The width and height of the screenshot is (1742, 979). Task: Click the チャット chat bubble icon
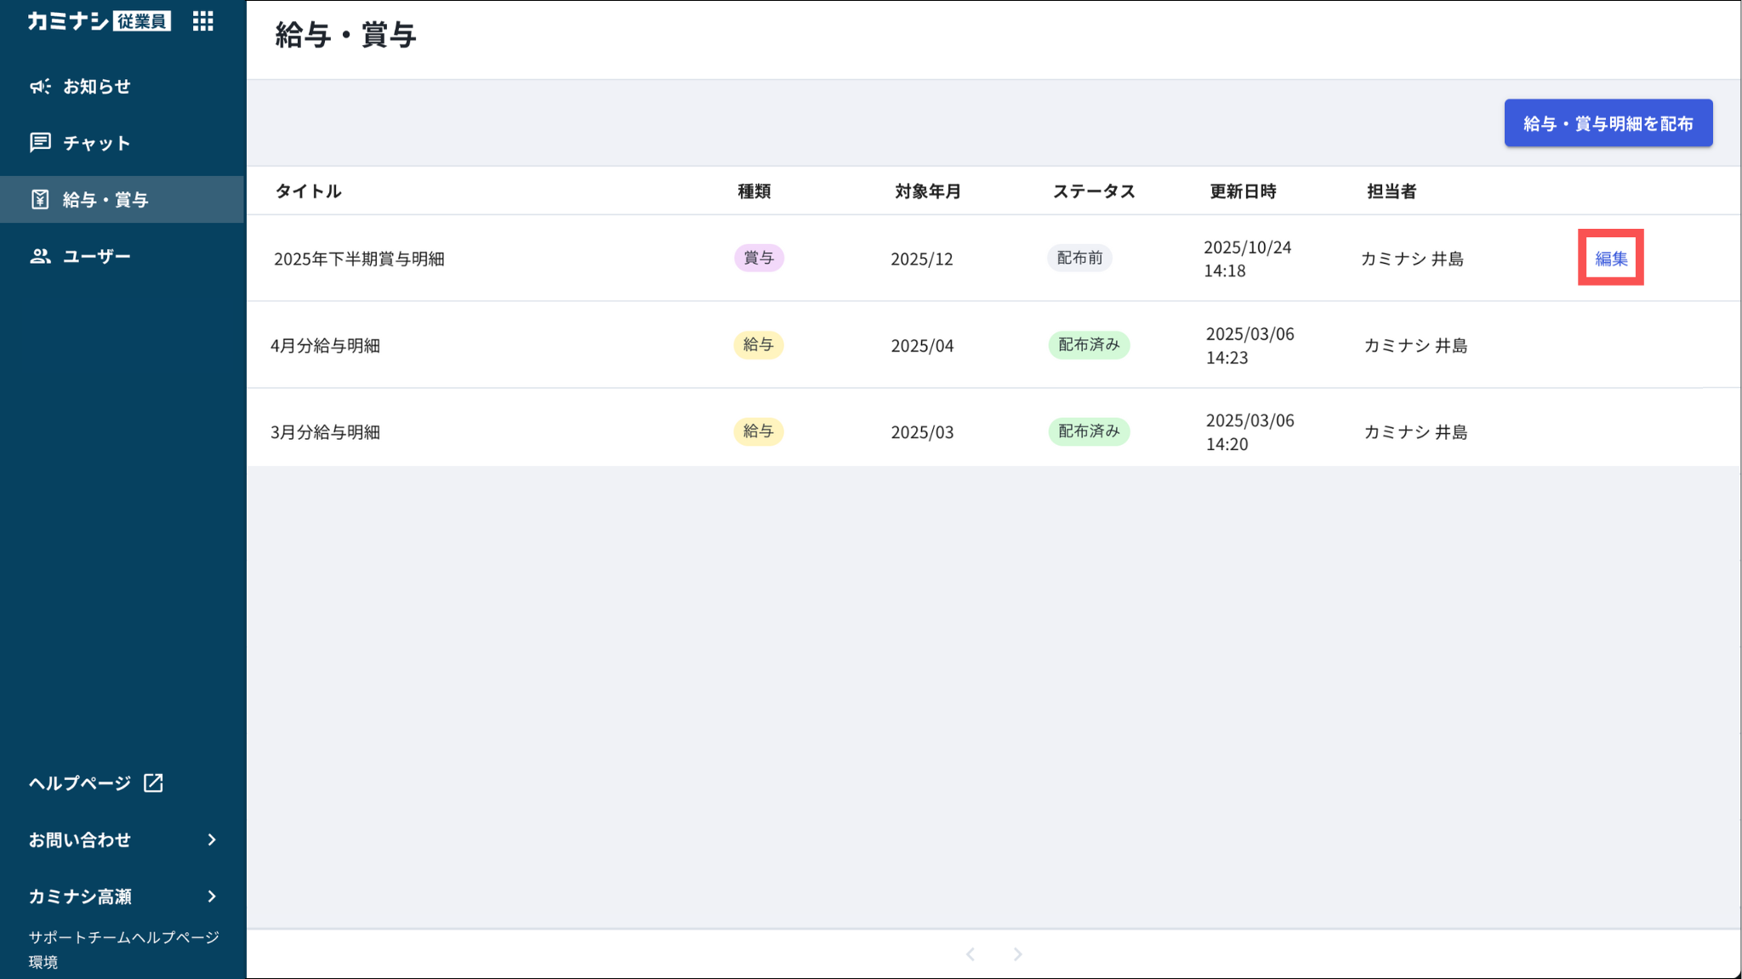pyautogui.click(x=40, y=142)
